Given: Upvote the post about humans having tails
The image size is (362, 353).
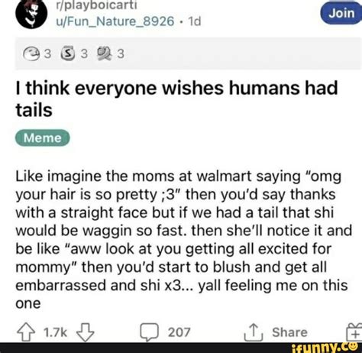Looking at the screenshot, I should 26,332.
